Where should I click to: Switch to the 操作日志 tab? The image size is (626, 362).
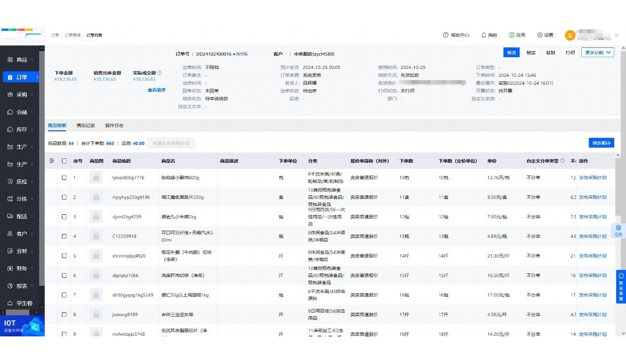(114, 125)
